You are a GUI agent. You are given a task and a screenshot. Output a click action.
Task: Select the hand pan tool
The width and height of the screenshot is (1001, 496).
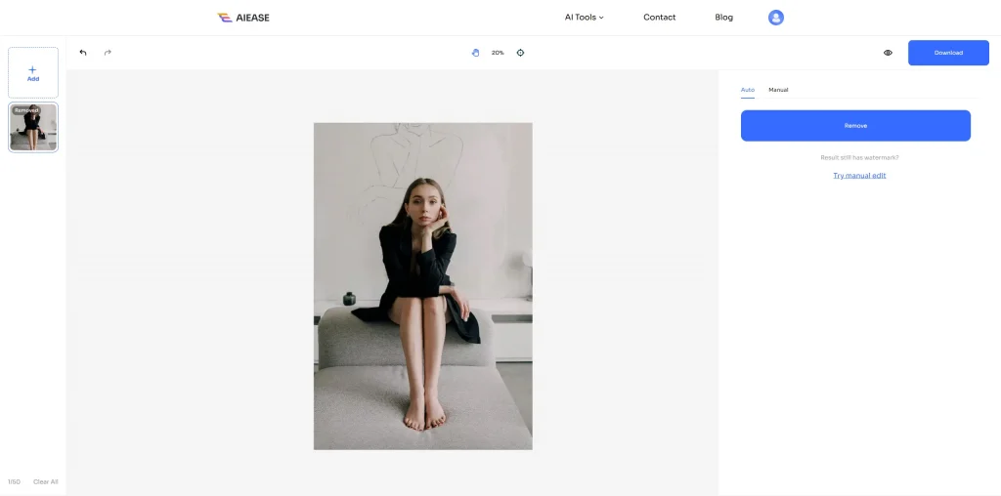pos(476,53)
